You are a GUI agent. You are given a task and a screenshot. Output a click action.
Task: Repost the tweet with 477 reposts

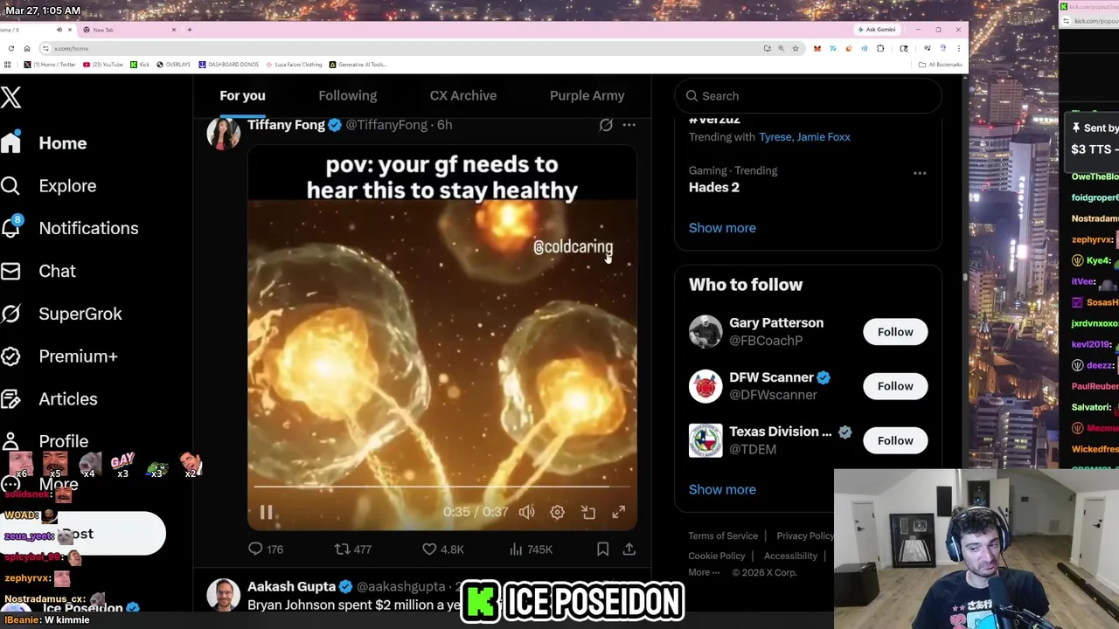[353, 550]
